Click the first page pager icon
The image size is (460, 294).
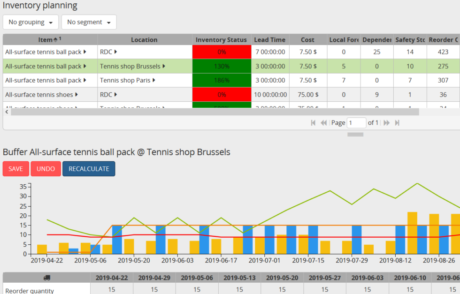313,123
